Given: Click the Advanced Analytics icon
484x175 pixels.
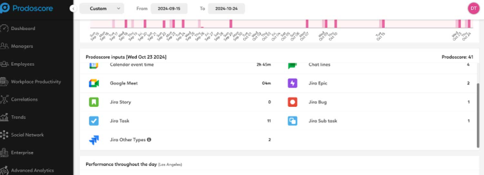Looking at the screenshot, I should click(x=4, y=170).
